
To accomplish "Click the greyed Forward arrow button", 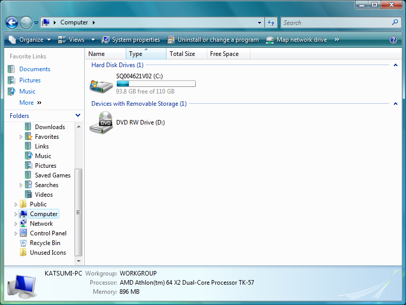I will click(x=26, y=22).
